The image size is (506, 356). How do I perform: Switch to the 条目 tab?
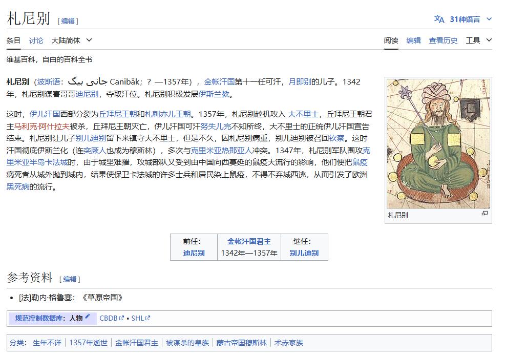pos(13,40)
